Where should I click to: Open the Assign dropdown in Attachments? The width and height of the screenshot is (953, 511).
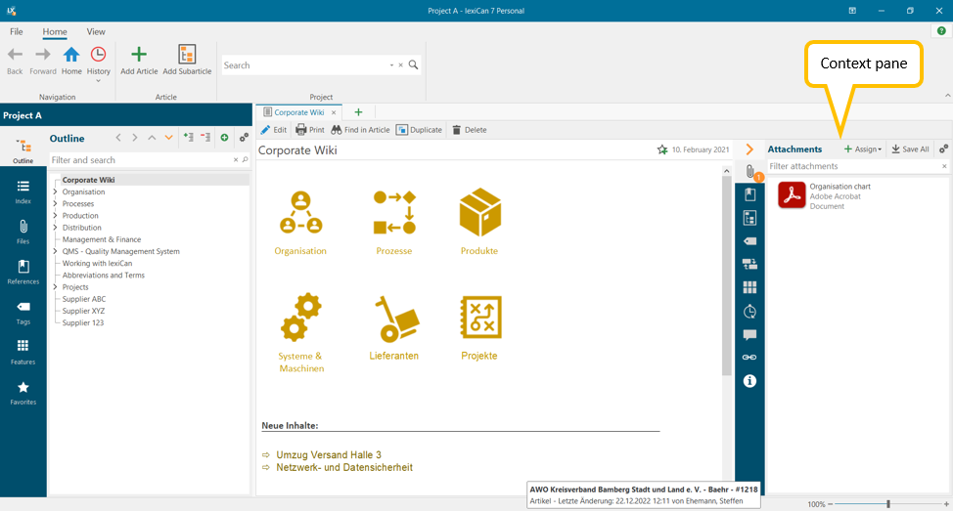point(862,149)
